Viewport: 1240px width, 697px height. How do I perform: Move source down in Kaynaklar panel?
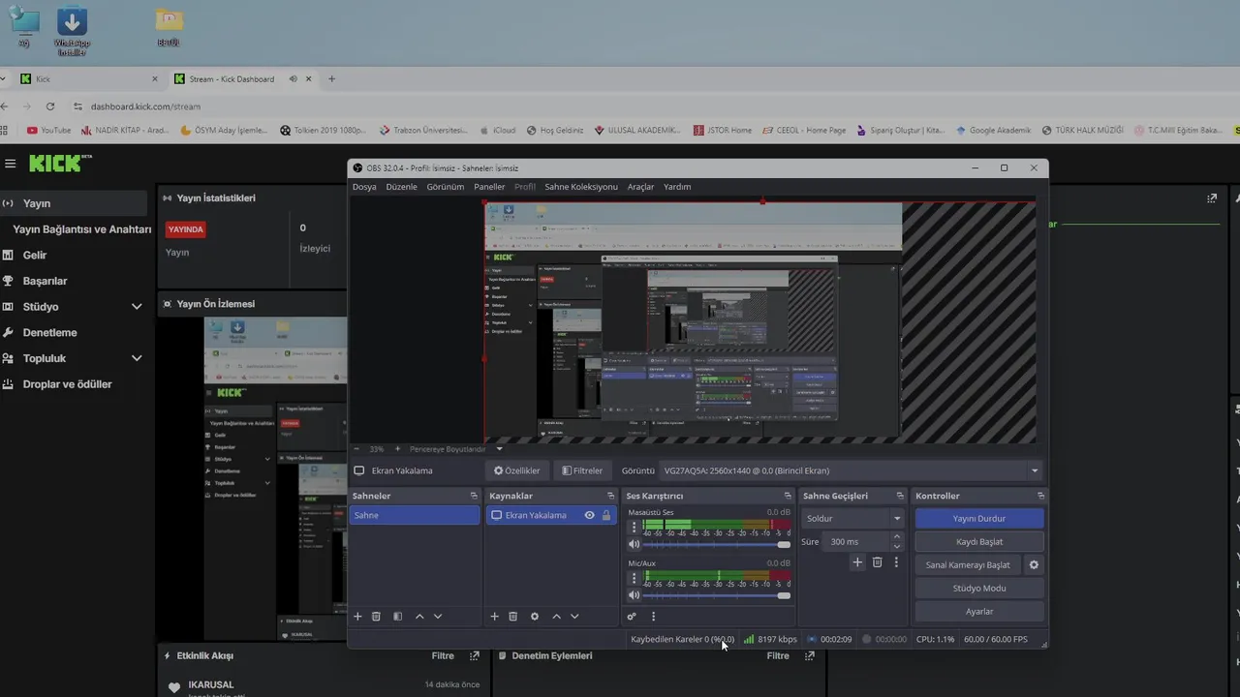click(574, 617)
